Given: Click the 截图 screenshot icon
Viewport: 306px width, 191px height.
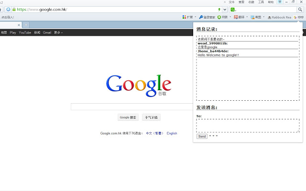Looking at the screenshot, I should [252, 17].
